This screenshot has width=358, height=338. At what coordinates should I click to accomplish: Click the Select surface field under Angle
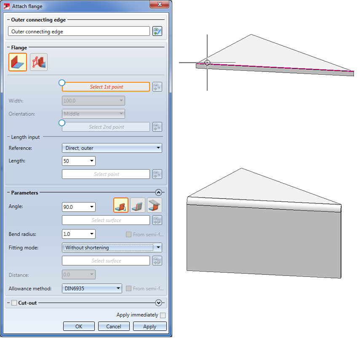[x=106, y=220]
